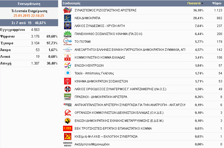Click the ΤΟ ΠΟΤΑΜΙ party name
The width and height of the screenshot is (224, 148).
point(83,42)
